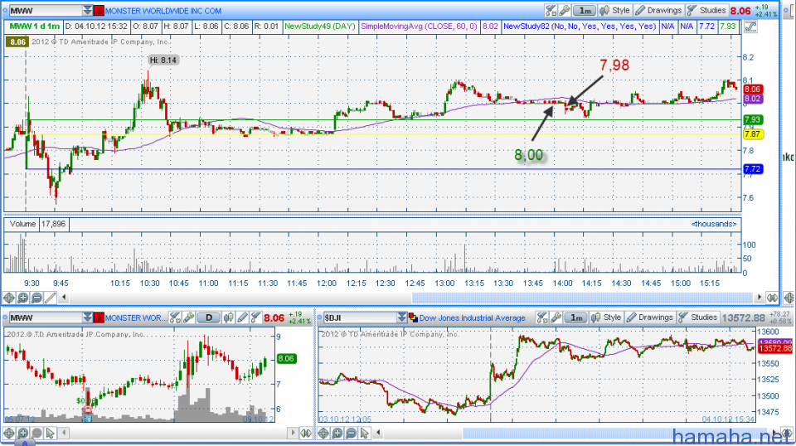Open Style menu in $DJI chart toolbar
This screenshot has height=446, width=796.
click(605, 318)
